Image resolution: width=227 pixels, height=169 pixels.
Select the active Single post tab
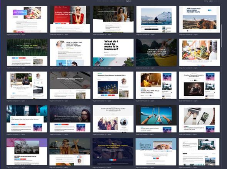pyautogui.click(x=129, y=1)
